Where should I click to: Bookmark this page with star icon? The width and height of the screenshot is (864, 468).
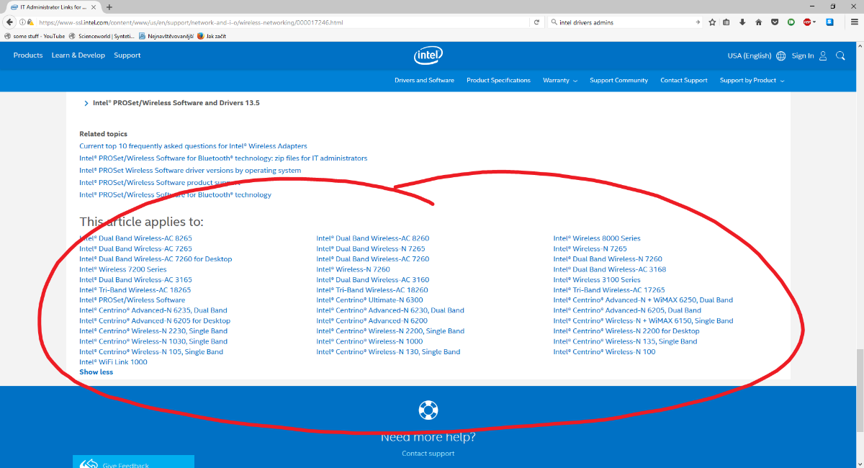pyautogui.click(x=712, y=22)
